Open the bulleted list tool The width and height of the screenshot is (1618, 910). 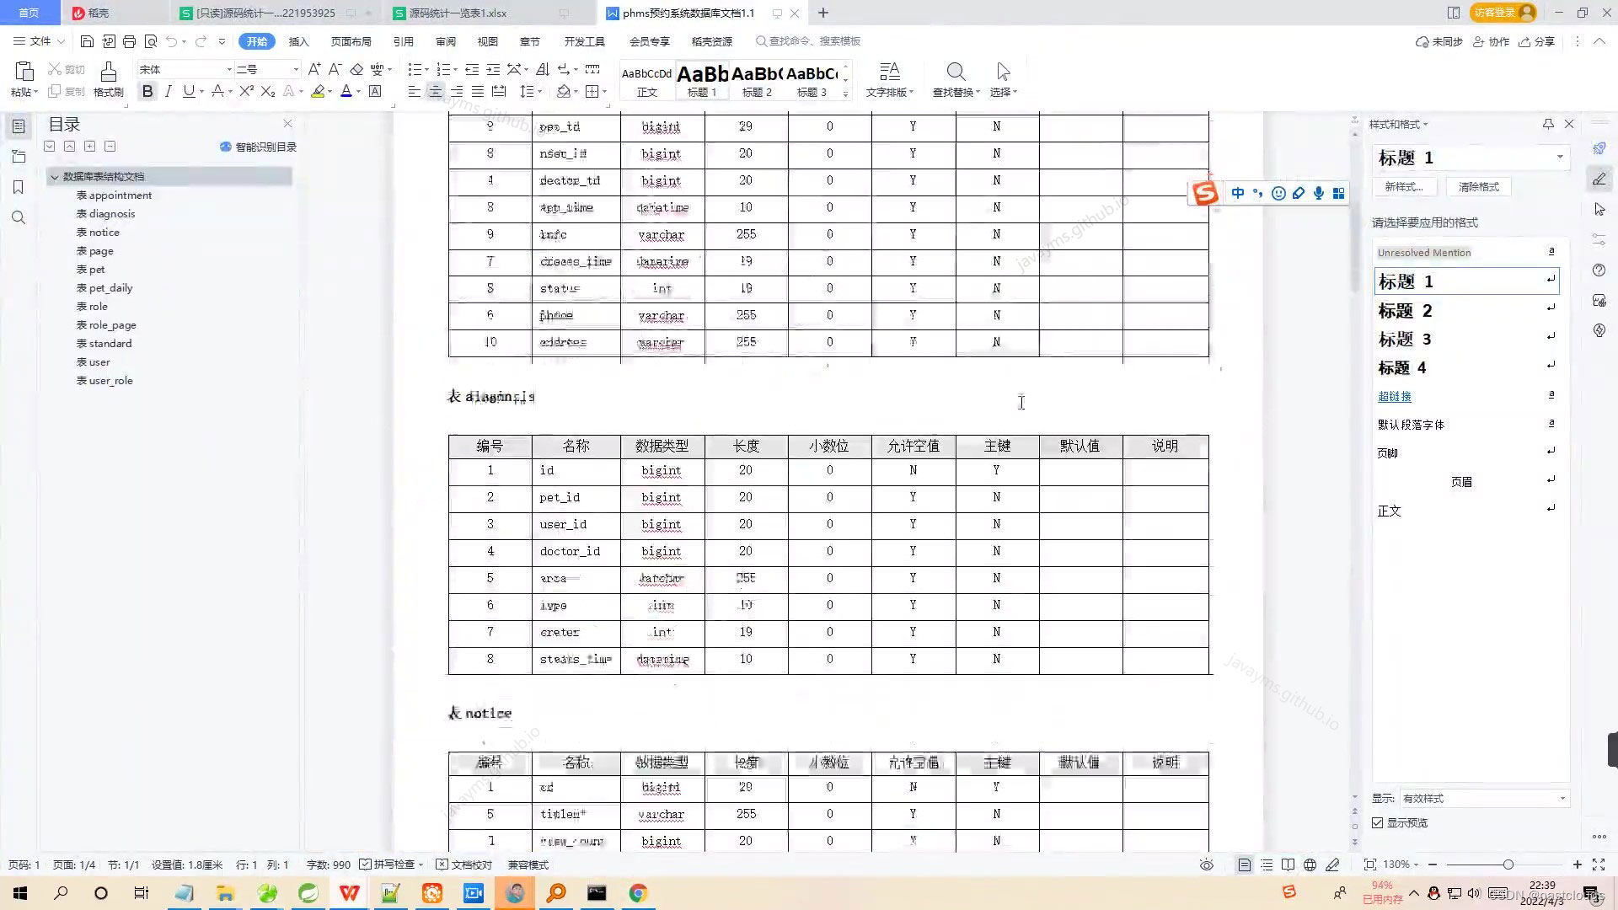point(414,69)
